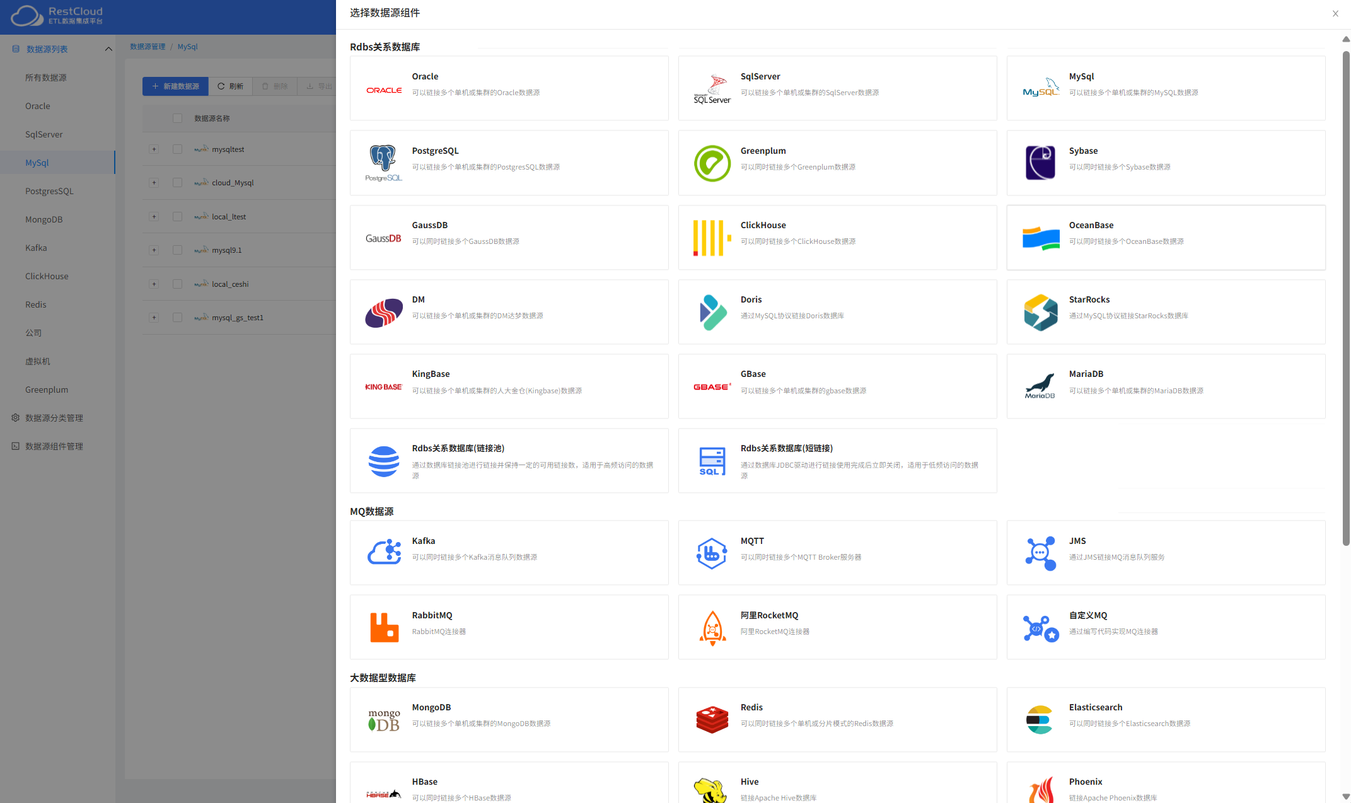Screen dimensions: 1351x803
Task: Click the 删除 delete button
Action: click(274, 86)
